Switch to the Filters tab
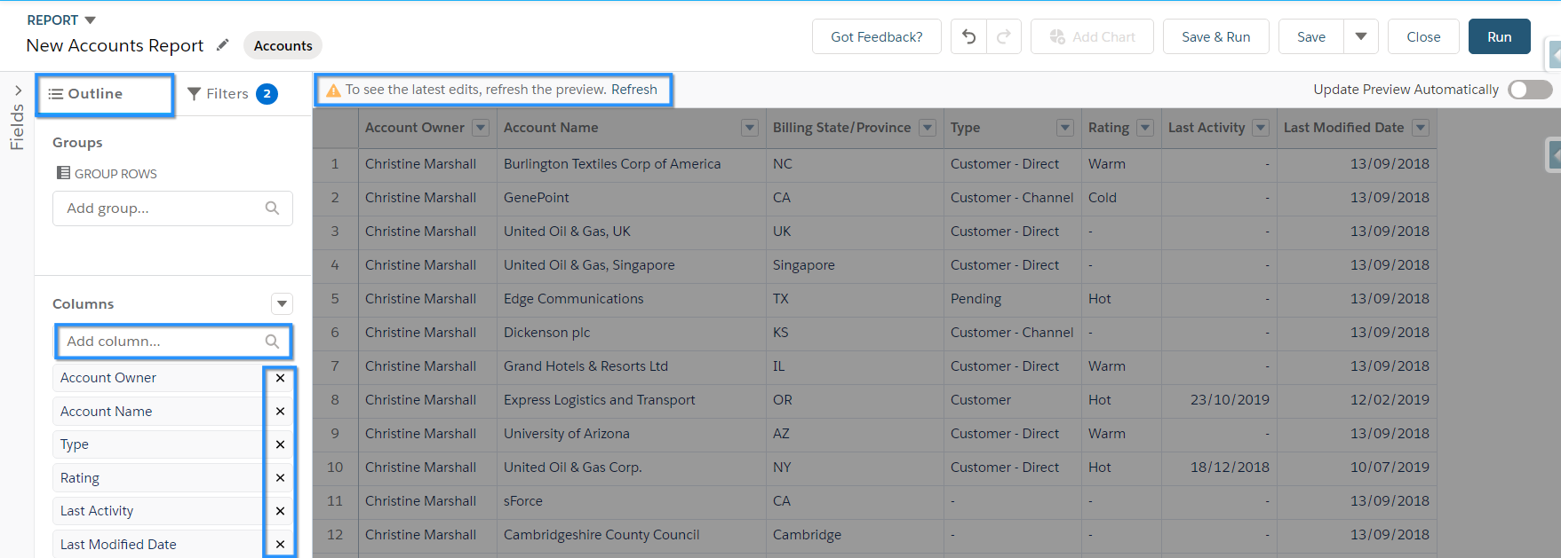Screen dimensions: 1561x558 (232, 94)
